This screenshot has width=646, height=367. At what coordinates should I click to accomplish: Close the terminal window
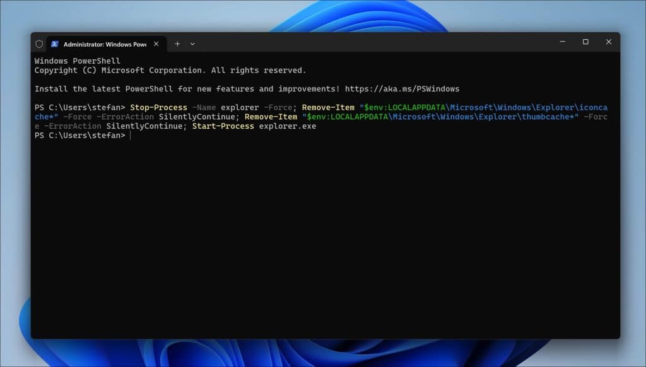608,42
